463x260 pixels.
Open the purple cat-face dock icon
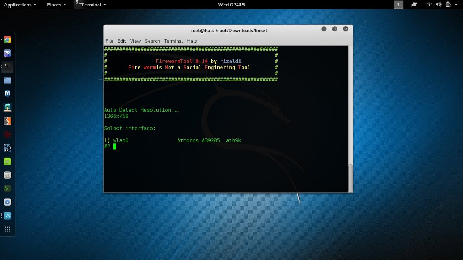tap(7, 53)
